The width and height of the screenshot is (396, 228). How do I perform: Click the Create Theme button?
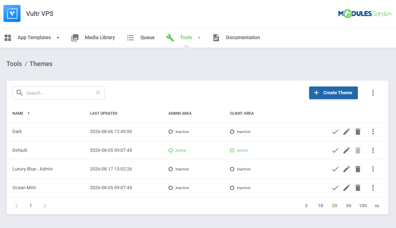coord(333,93)
